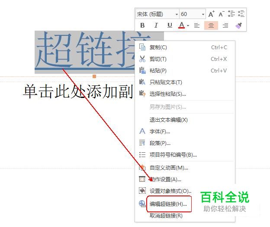Toggle center alignment
The height and width of the screenshot is (227, 270).
coord(211,25)
